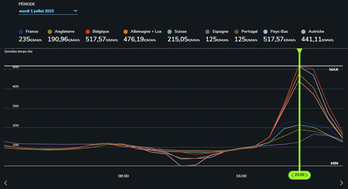
Task: Step the time cursor forward from 20:00
Action: click(x=306, y=175)
